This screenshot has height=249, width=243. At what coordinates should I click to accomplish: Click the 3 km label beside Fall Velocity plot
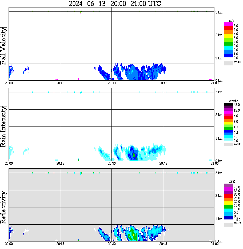pos(219,12)
